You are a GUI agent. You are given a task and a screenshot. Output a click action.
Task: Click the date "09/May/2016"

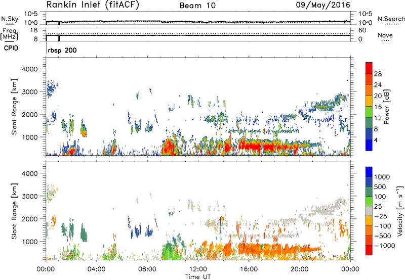click(323, 5)
